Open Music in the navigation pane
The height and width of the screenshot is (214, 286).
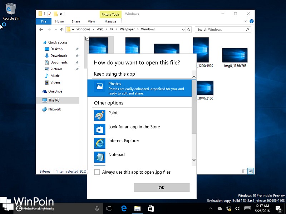click(x=55, y=76)
